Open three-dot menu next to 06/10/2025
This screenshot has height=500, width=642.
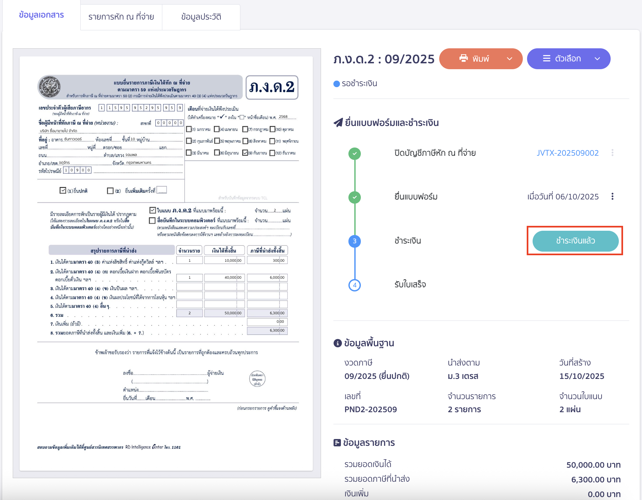point(612,196)
